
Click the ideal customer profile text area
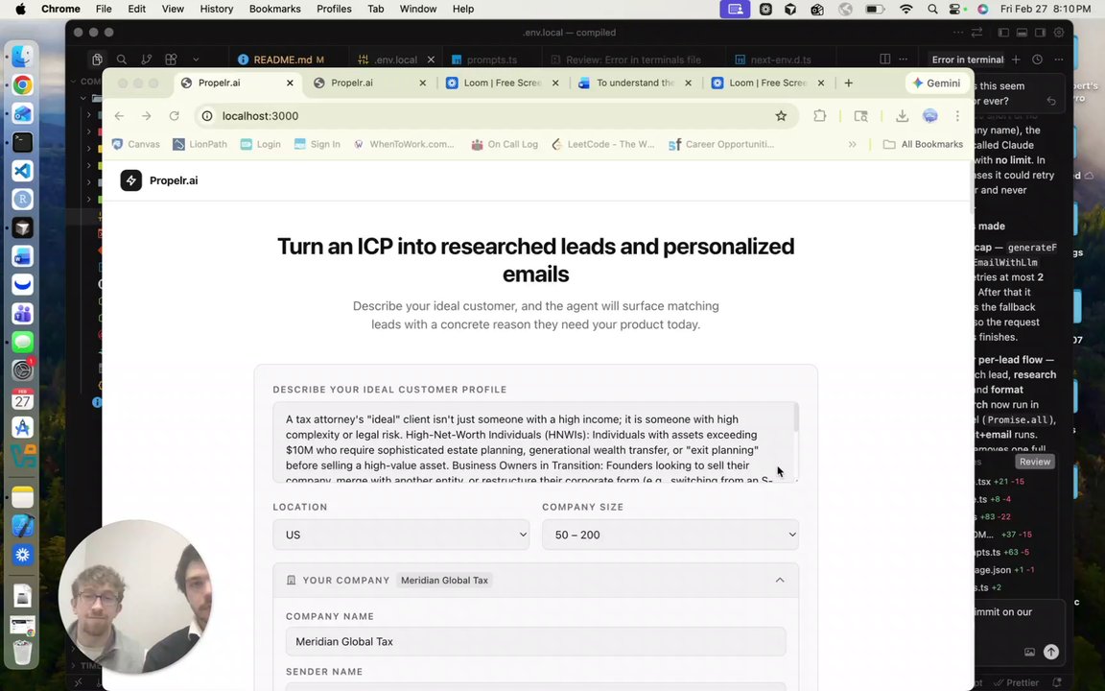tap(535, 442)
